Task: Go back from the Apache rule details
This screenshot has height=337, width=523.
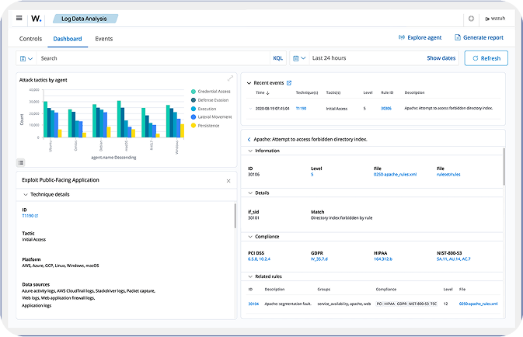Action: tap(249, 139)
